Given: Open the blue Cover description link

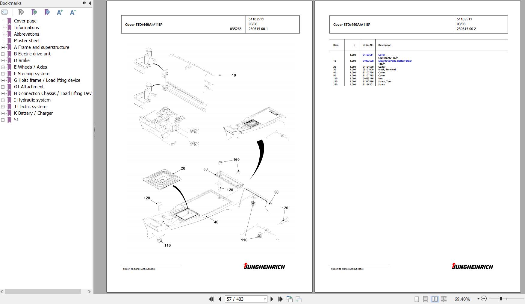Looking at the screenshot, I should coord(382,55).
